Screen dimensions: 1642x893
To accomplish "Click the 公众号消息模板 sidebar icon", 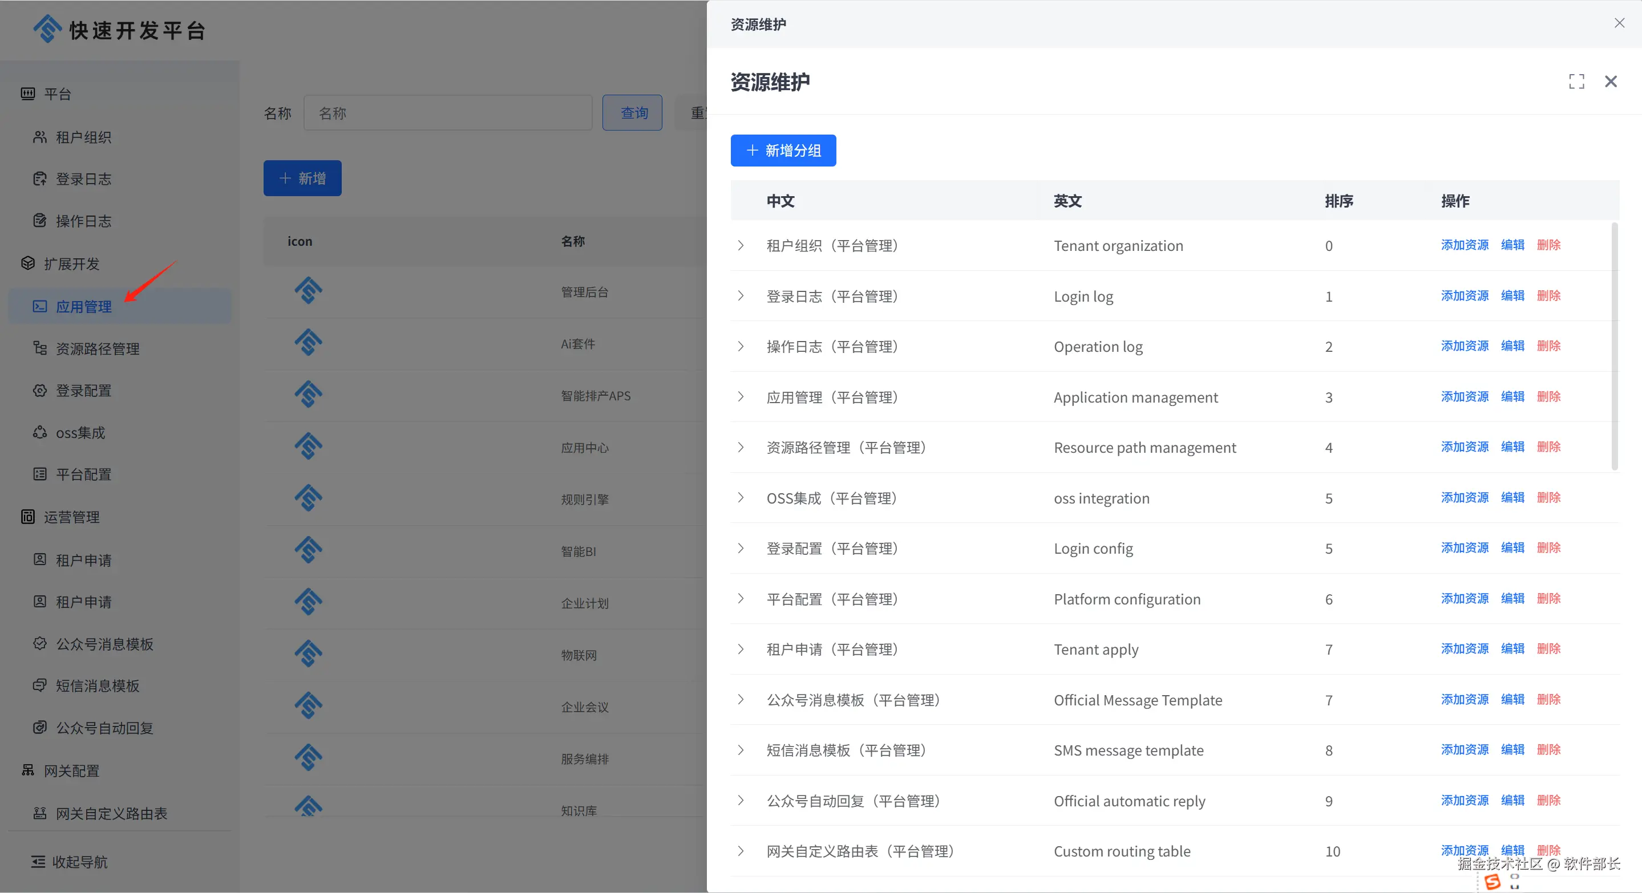I will click(x=39, y=643).
